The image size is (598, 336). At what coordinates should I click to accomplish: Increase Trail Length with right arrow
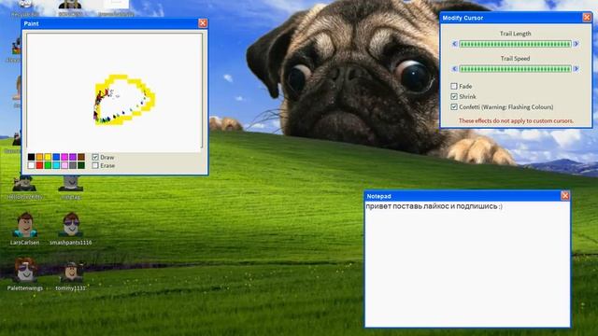(x=577, y=44)
